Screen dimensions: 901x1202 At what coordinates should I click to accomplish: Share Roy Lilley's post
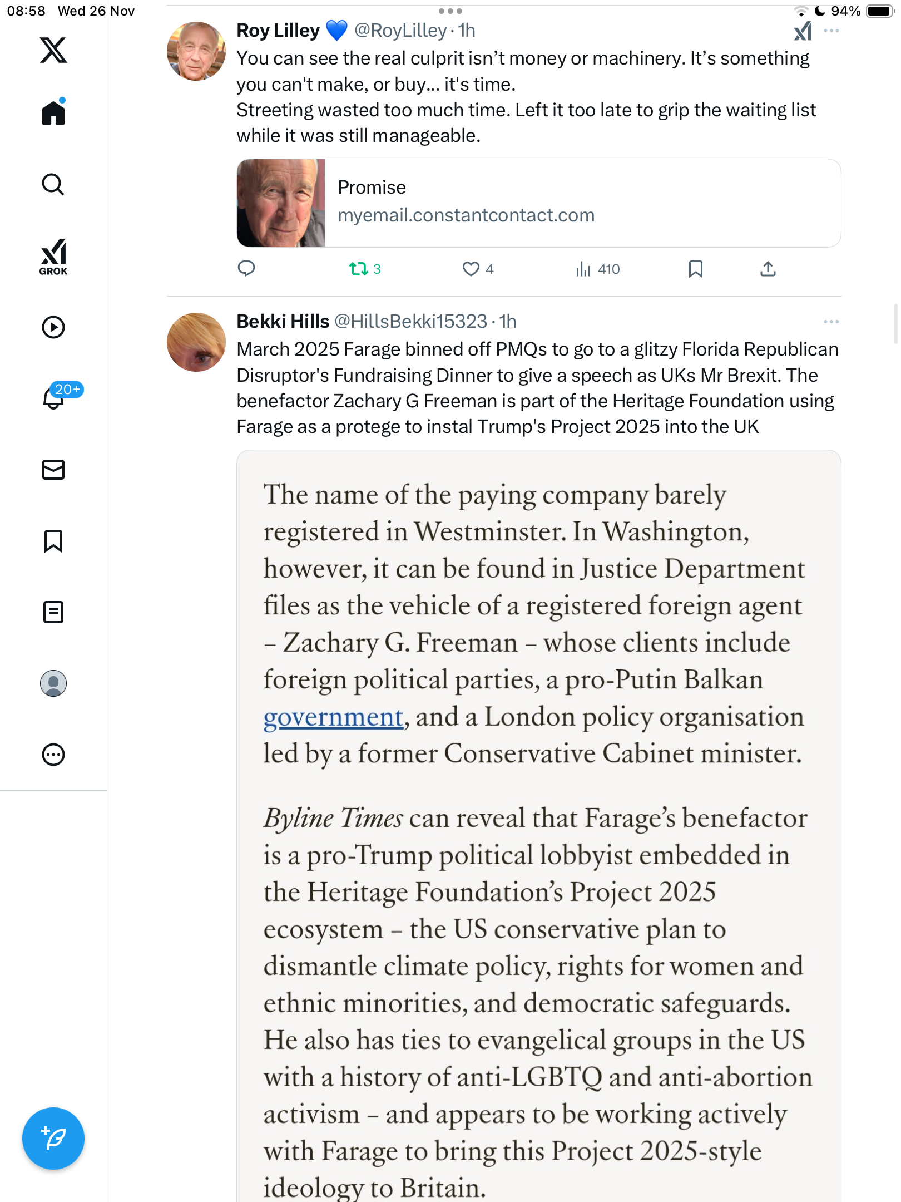[x=768, y=269]
